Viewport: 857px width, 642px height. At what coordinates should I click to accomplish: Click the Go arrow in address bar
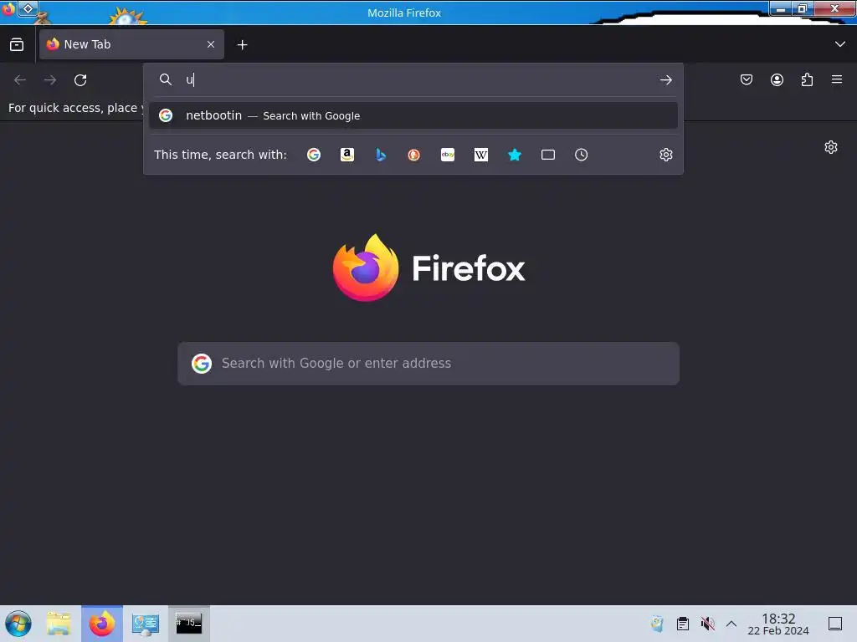coord(665,80)
